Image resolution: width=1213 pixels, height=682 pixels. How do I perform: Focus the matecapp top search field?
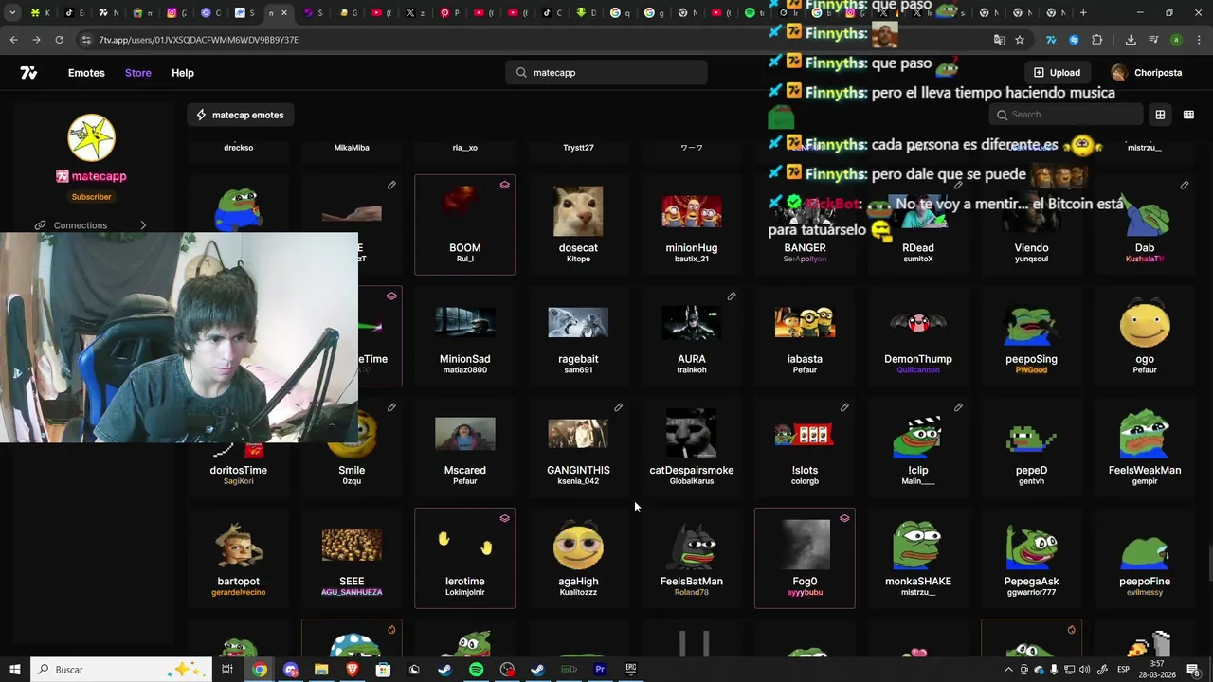pos(606,73)
